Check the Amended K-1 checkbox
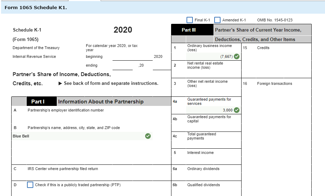Screen dimensions: 325x196 click(217, 20)
